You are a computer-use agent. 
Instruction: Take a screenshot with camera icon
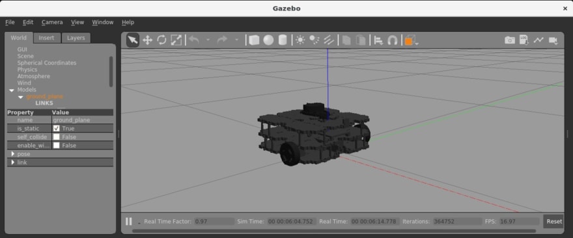click(x=510, y=40)
